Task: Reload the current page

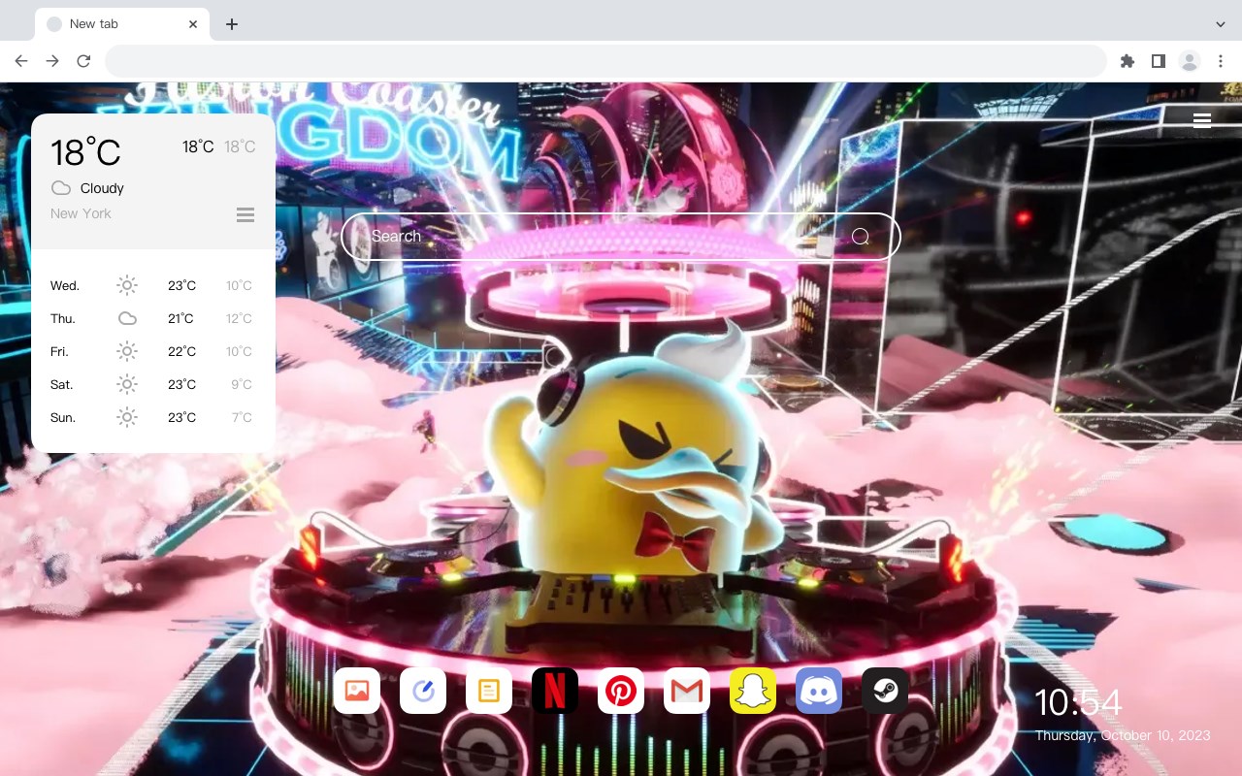Action: [83, 61]
